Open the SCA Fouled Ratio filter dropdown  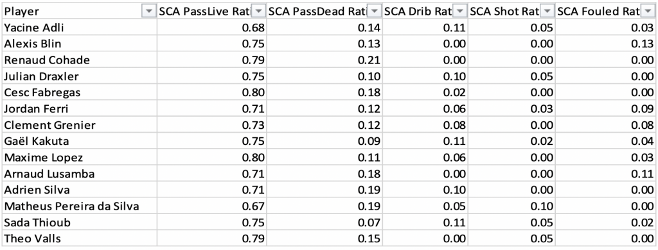pyautogui.click(x=647, y=12)
